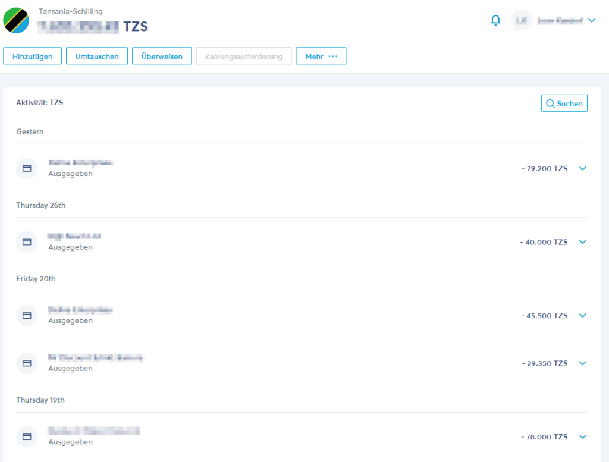Screen dimensions: 609x462
Task: Open the account menu dropdown arrow
Action: coord(592,20)
